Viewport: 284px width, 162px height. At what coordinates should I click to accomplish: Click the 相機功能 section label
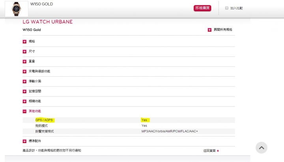[x=35, y=101]
